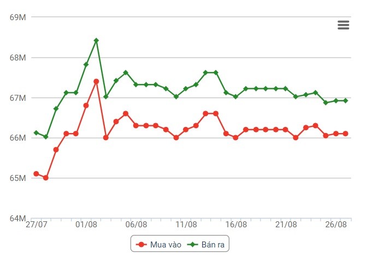Click the 69M y-axis label
372x260 pixels.
[x=18, y=17]
